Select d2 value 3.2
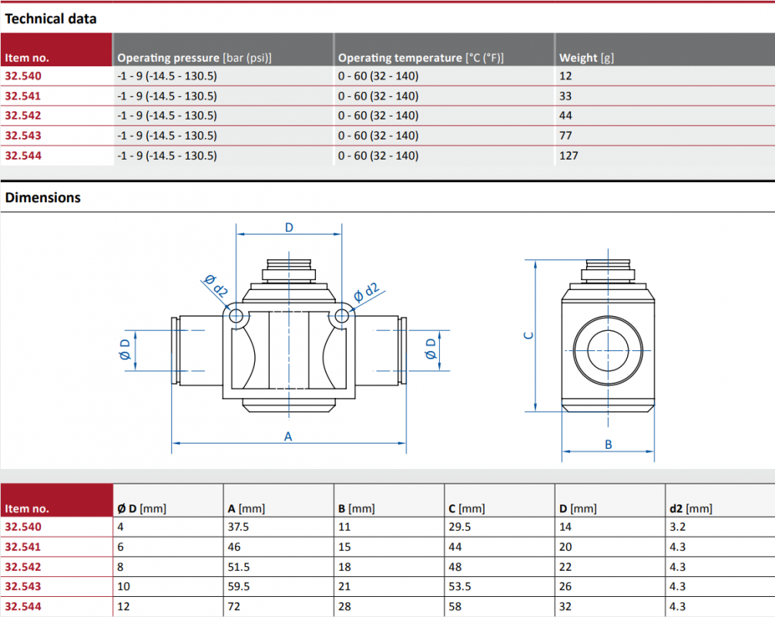This screenshot has height=617, width=775. point(678,527)
